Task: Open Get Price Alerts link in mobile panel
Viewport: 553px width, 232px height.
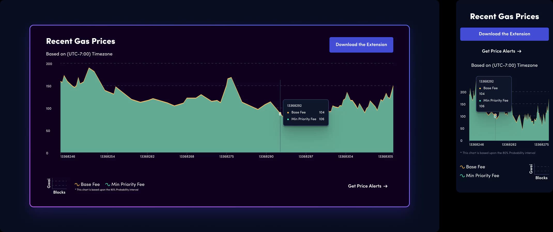Action: (502, 51)
